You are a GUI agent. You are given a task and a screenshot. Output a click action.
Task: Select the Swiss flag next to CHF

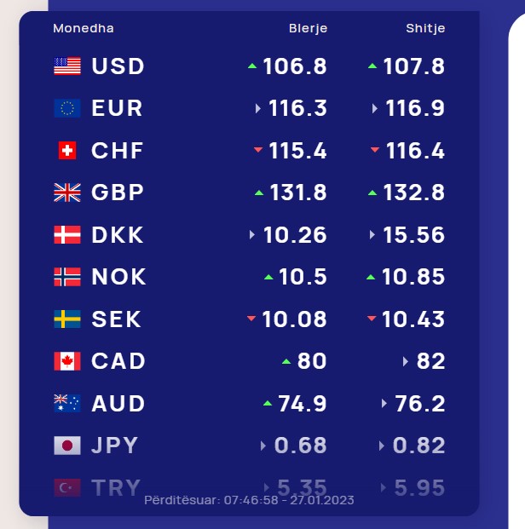pyautogui.click(x=67, y=150)
